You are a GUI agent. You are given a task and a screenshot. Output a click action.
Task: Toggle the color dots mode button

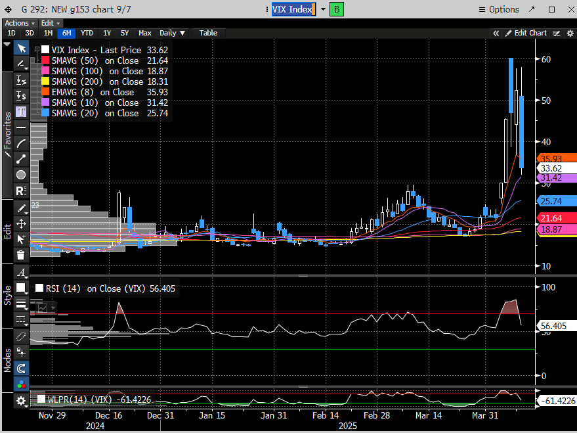21,384
